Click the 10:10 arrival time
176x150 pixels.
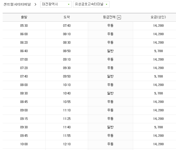click(67, 85)
